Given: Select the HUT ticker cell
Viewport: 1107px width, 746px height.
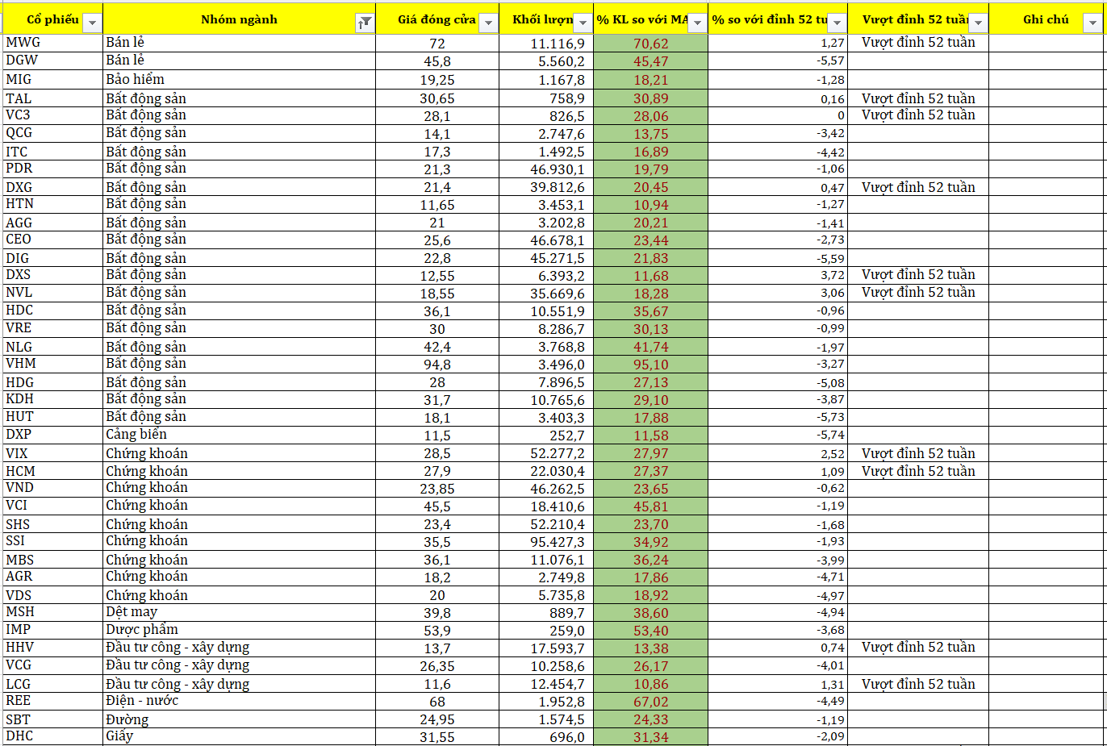Looking at the screenshot, I should coord(52,417).
